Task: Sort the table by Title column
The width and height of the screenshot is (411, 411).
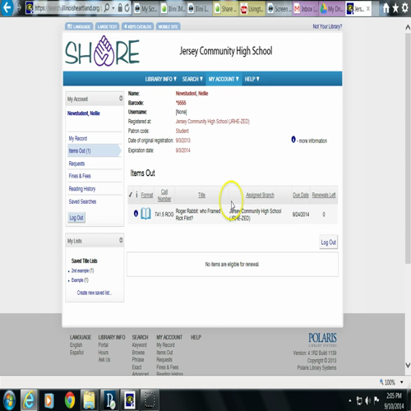Action: click(201, 195)
